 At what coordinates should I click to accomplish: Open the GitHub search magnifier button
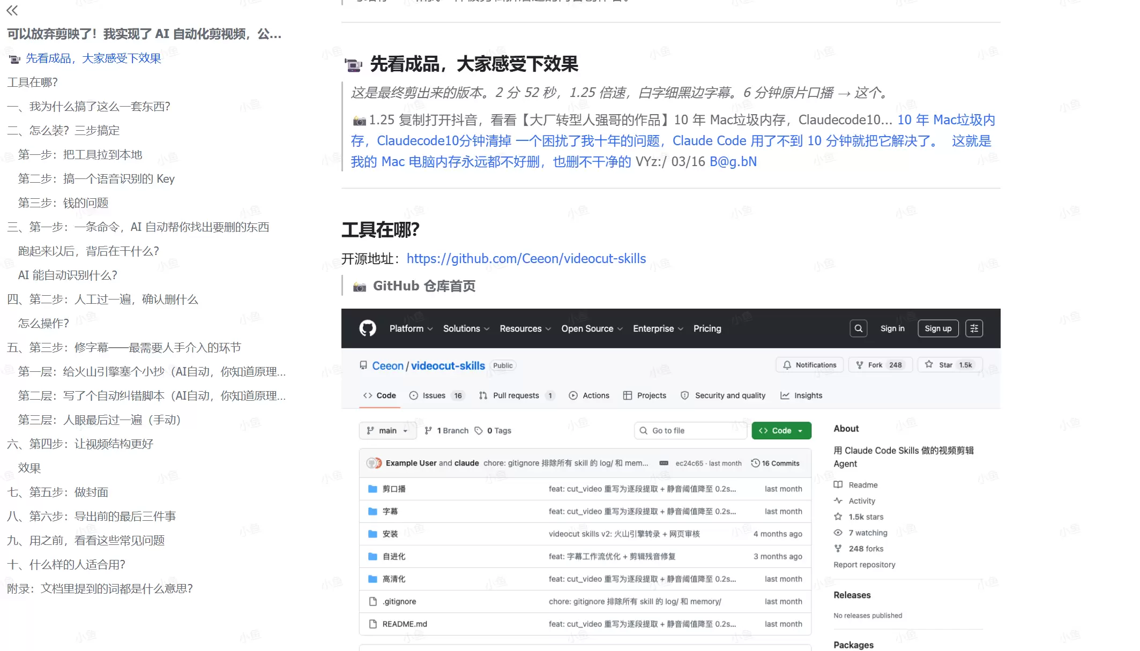tap(858, 328)
